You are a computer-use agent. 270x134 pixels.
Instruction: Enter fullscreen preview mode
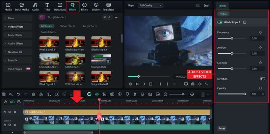(x=206, y=84)
